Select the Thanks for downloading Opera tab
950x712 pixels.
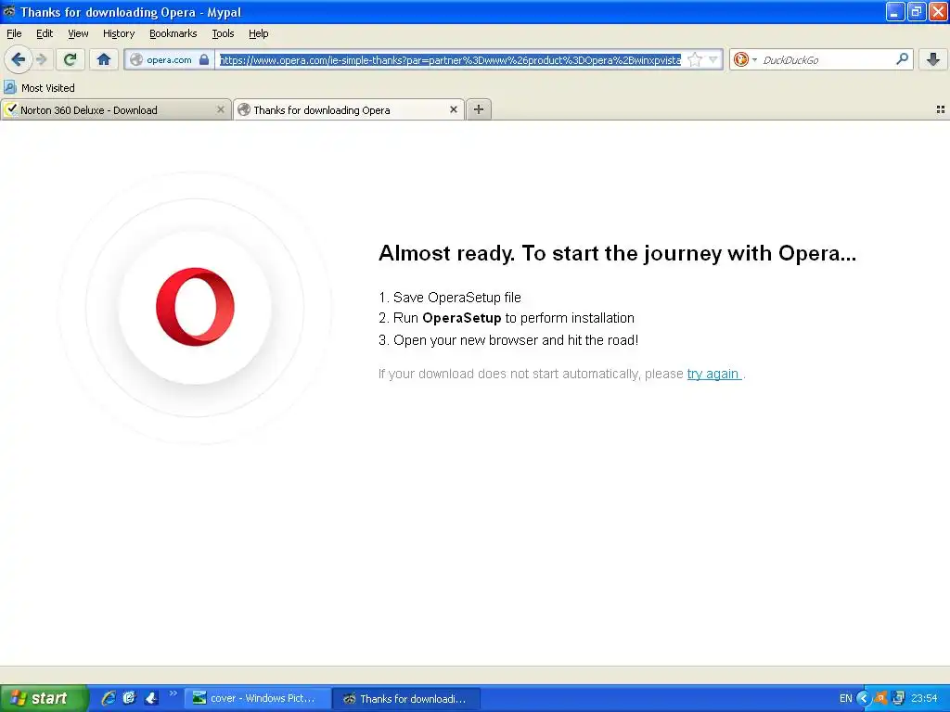(x=349, y=110)
